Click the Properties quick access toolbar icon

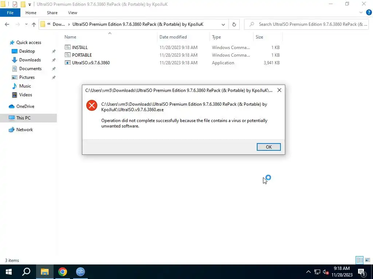pyautogui.click(x=15, y=4)
